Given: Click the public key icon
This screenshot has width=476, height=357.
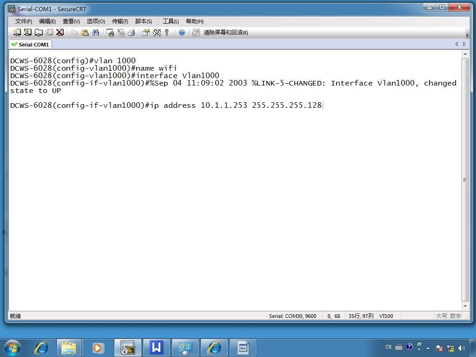Looking at the screenshot, I should tap(167, 32).
